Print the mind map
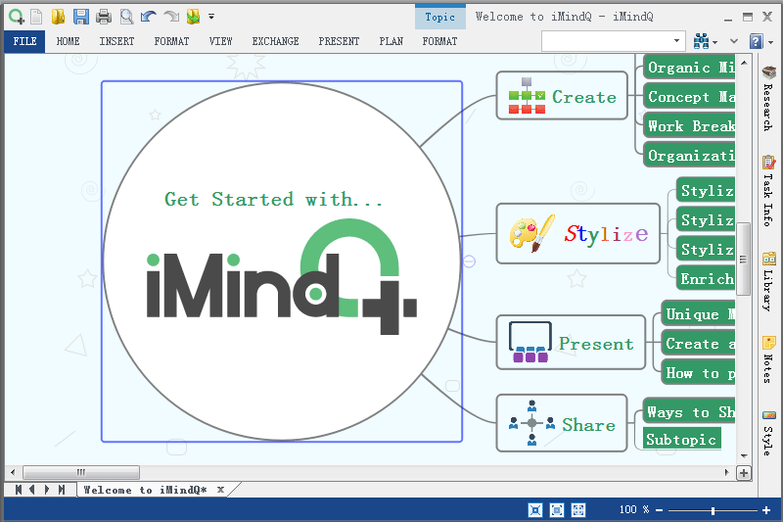This screenshot has width=783, height=522. [104, 17]
